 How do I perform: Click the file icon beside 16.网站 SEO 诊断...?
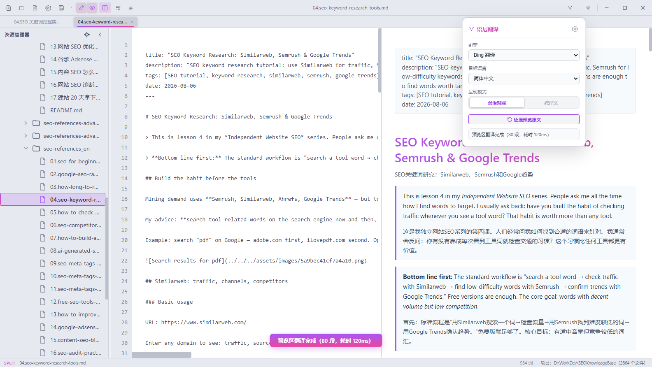43,85
